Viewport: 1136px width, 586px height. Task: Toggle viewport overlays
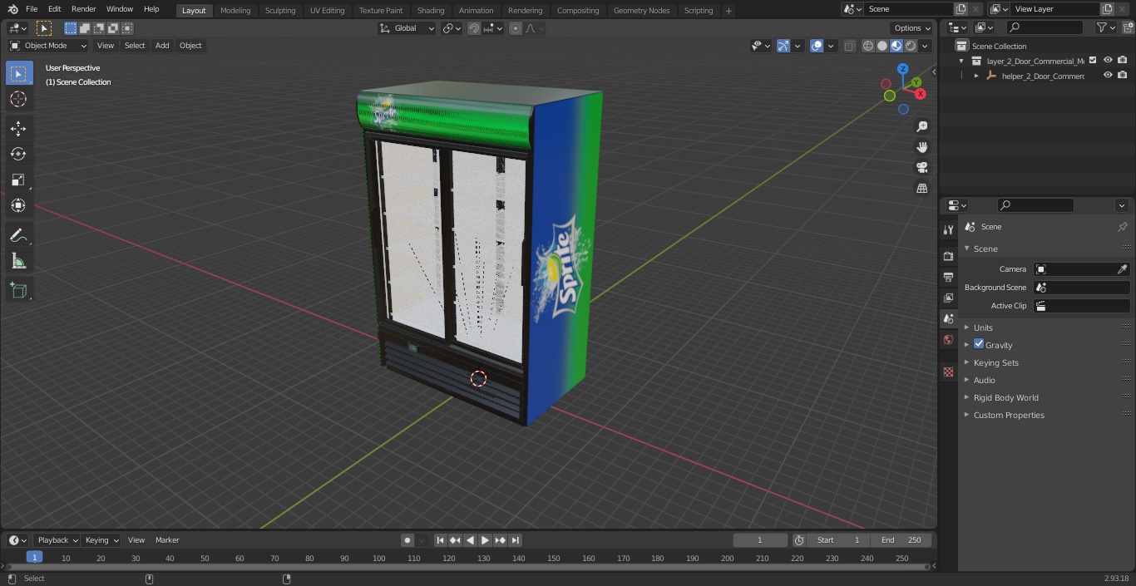(817, 46)
